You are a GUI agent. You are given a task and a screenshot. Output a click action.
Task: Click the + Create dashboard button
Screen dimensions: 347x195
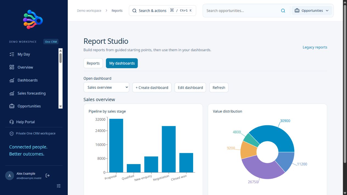coord(152,88)
